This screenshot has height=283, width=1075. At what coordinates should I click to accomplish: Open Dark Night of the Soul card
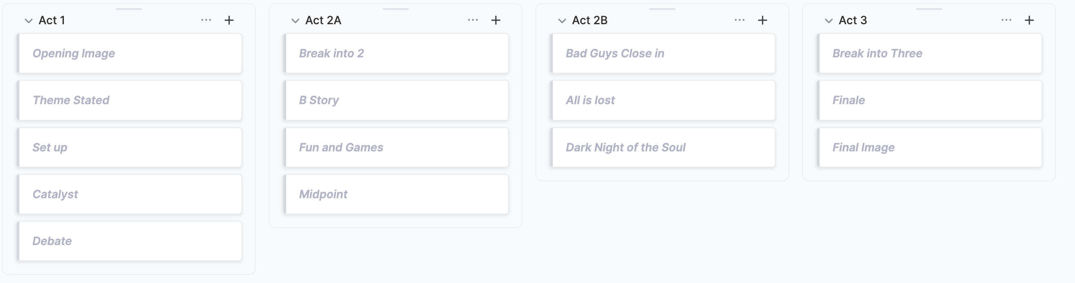(x=663, y=147)
